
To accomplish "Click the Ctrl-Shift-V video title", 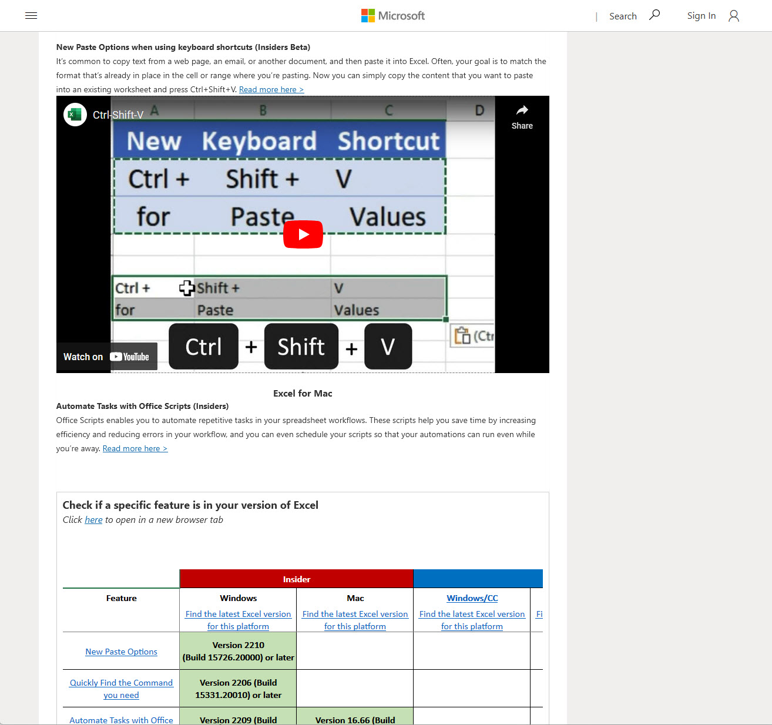I will [118, 115].
